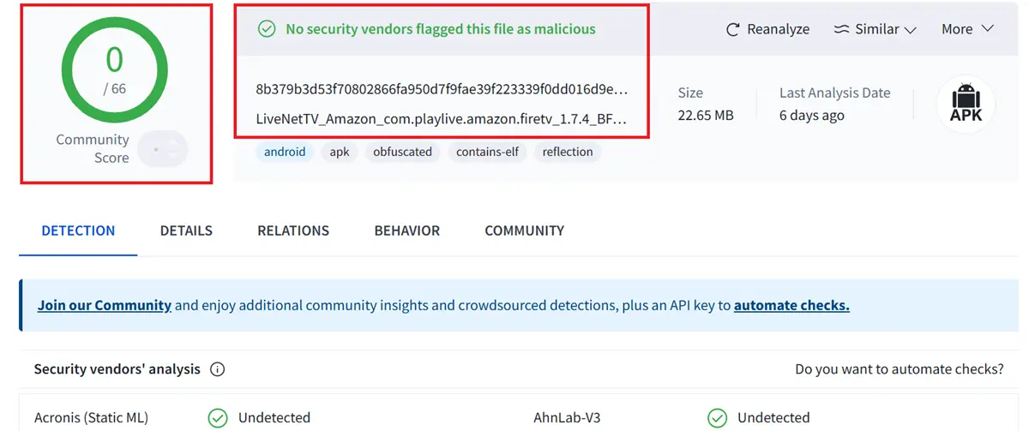Follow the automate checks link in banner

click(791, 305)
